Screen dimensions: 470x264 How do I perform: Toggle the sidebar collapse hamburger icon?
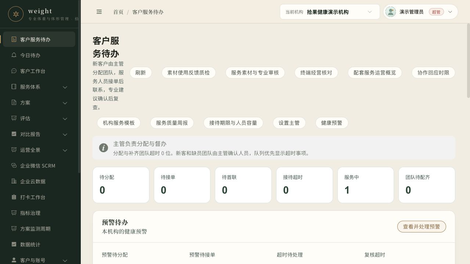[99, 12]
